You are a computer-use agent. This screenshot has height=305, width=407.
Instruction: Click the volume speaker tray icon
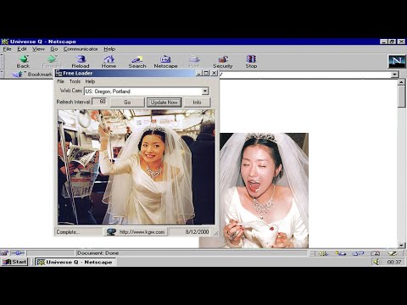[376, 262]
